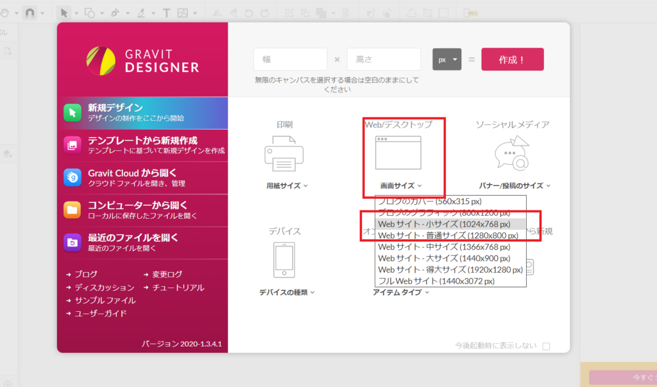Expand the 画面サイズ dropdown
This screenshot has height=387, width=657.
tap(401, 185)
